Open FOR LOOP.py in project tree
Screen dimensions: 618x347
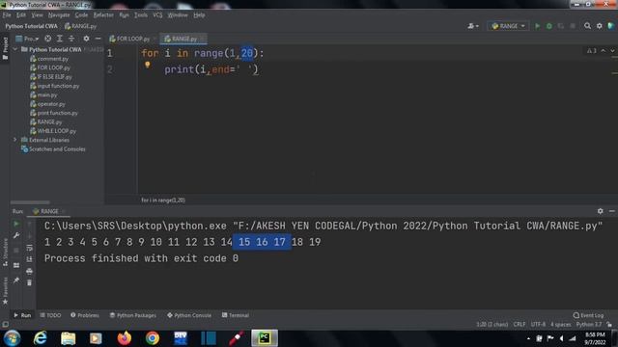[50, 67]
